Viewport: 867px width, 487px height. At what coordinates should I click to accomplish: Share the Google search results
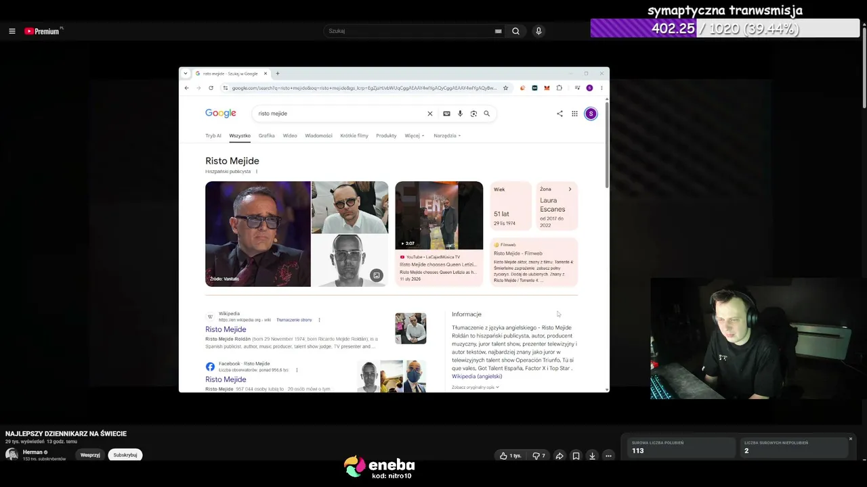[559, 114]
